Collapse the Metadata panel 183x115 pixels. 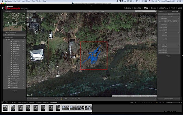click(x=179, y=11)
